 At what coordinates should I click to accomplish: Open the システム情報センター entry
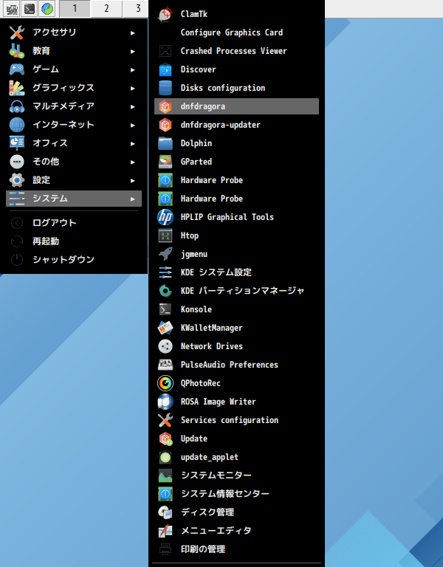click(236, 494)
